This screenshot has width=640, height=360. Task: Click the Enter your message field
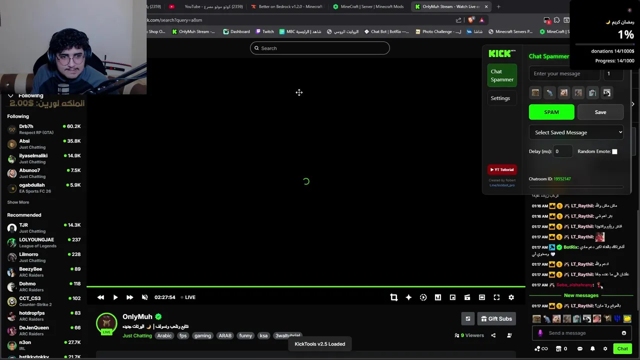pos(564,73)
